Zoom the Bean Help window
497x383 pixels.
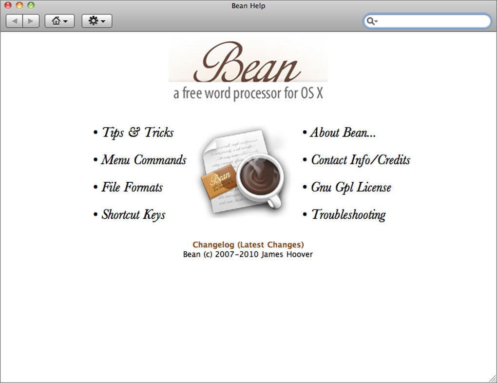tap(31, 5)
